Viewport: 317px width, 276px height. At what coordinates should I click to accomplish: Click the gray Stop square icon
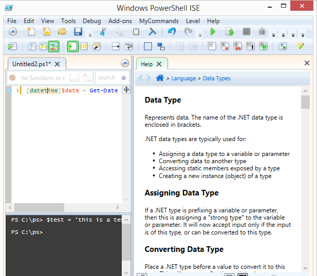point(247,32)
